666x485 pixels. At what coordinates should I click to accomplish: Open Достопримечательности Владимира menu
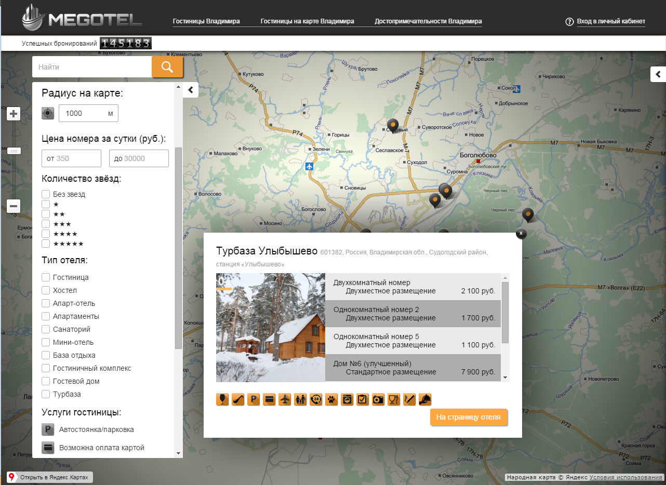[429, 21]
